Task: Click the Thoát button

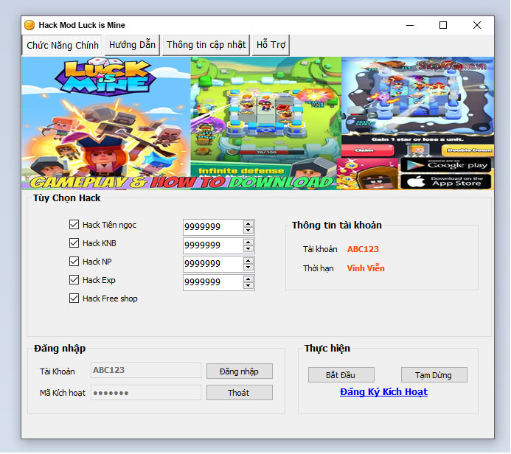Action: point(240,393)
